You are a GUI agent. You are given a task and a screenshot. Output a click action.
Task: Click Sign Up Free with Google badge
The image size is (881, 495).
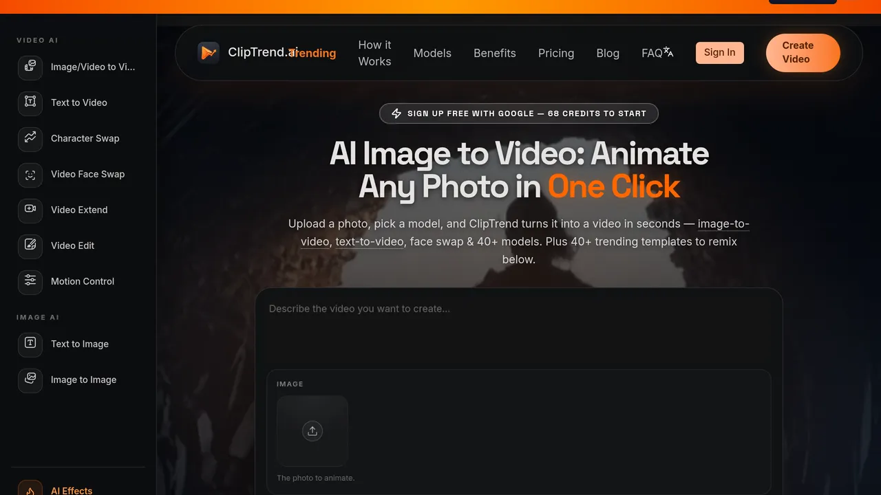(519, 113)
